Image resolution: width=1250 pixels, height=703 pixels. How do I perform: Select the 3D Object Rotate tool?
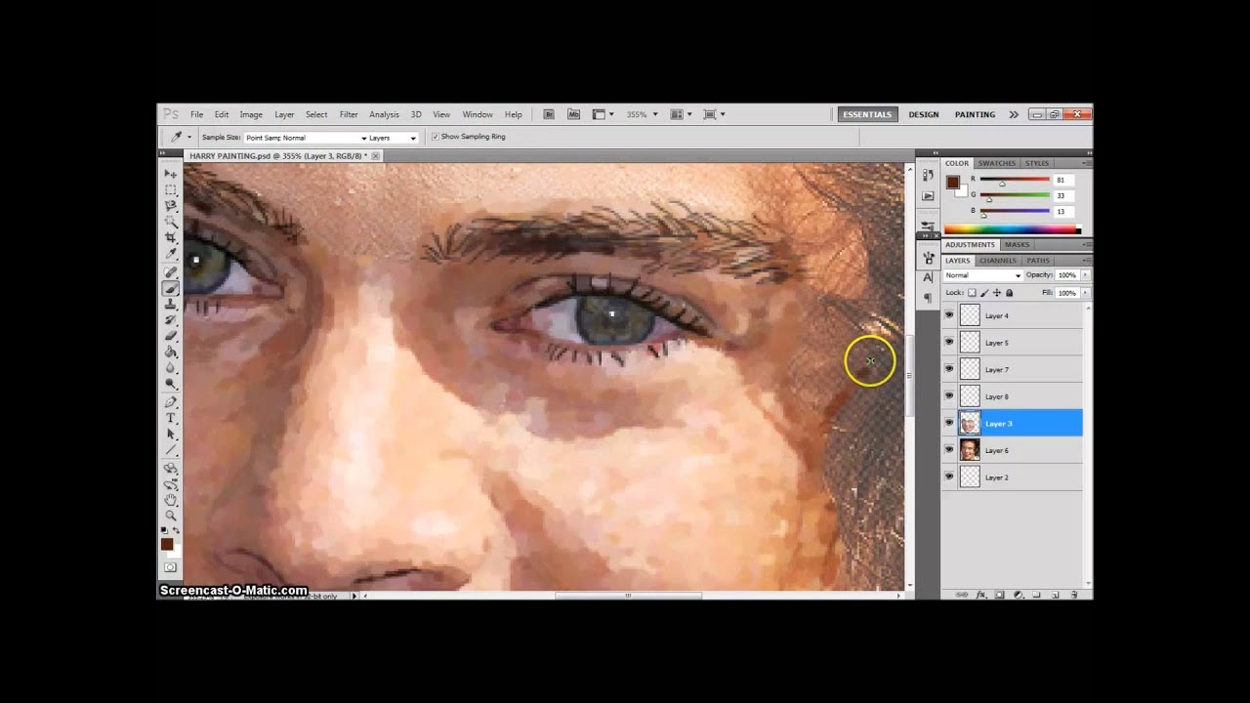point(171,469)
